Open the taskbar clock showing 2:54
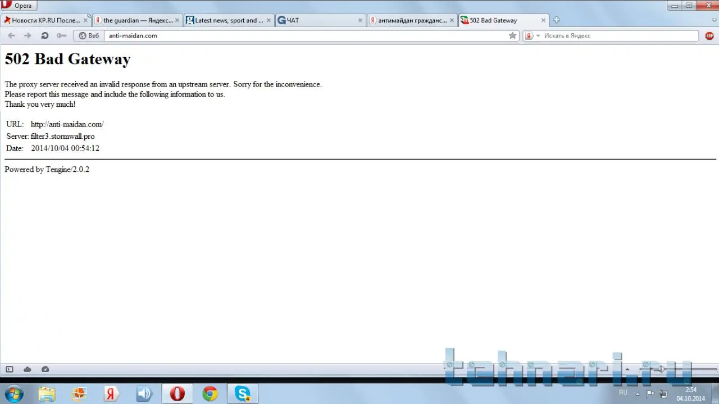719x404 pixels. (x=690, y=394)
